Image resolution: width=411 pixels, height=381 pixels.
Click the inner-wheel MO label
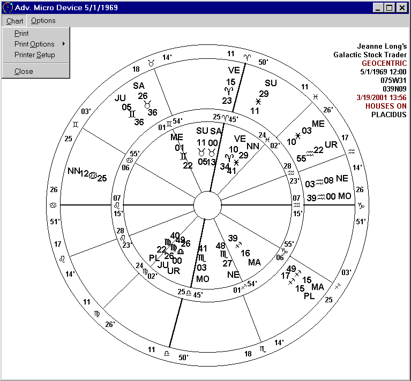pos(203,279)
